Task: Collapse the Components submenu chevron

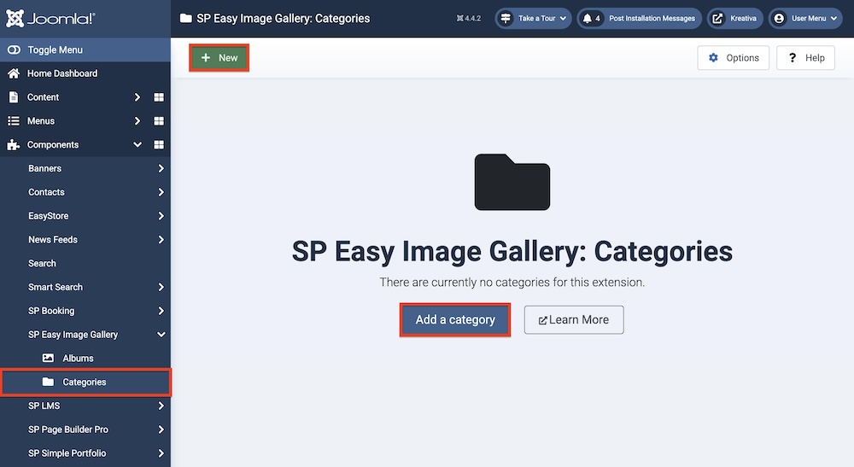Action: 137,145
